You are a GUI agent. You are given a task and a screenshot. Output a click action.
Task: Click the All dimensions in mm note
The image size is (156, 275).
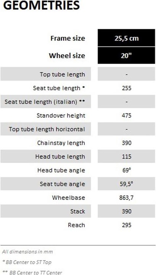click(27, 251)
